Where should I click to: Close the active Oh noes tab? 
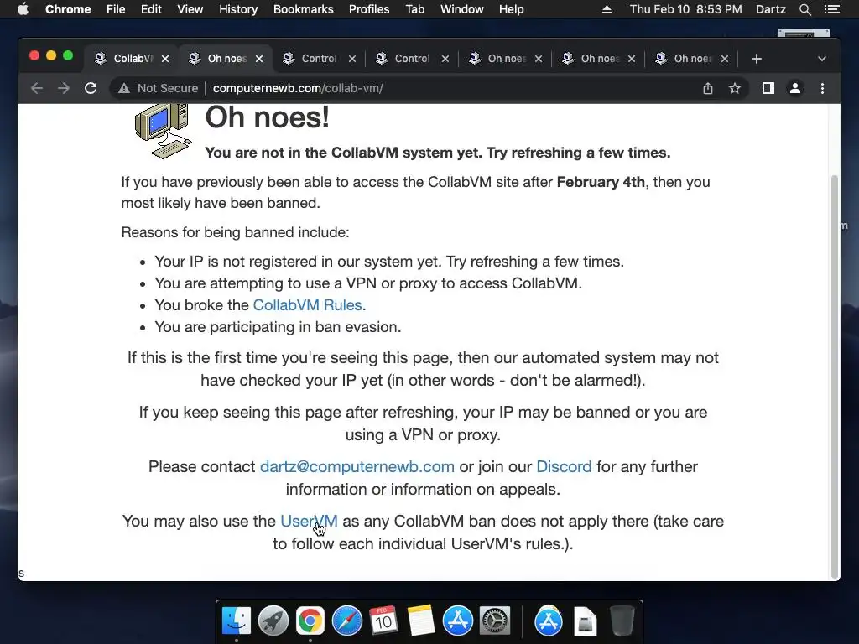tap(259, 59)
